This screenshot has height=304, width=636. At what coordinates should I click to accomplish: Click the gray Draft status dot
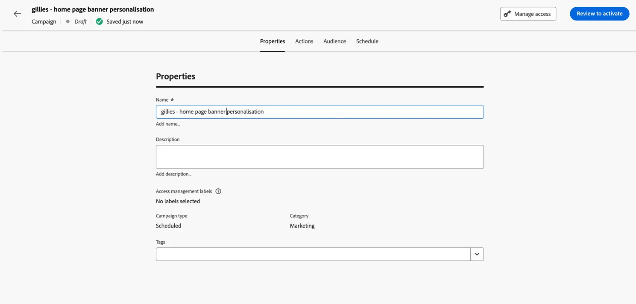pos(67,21)
